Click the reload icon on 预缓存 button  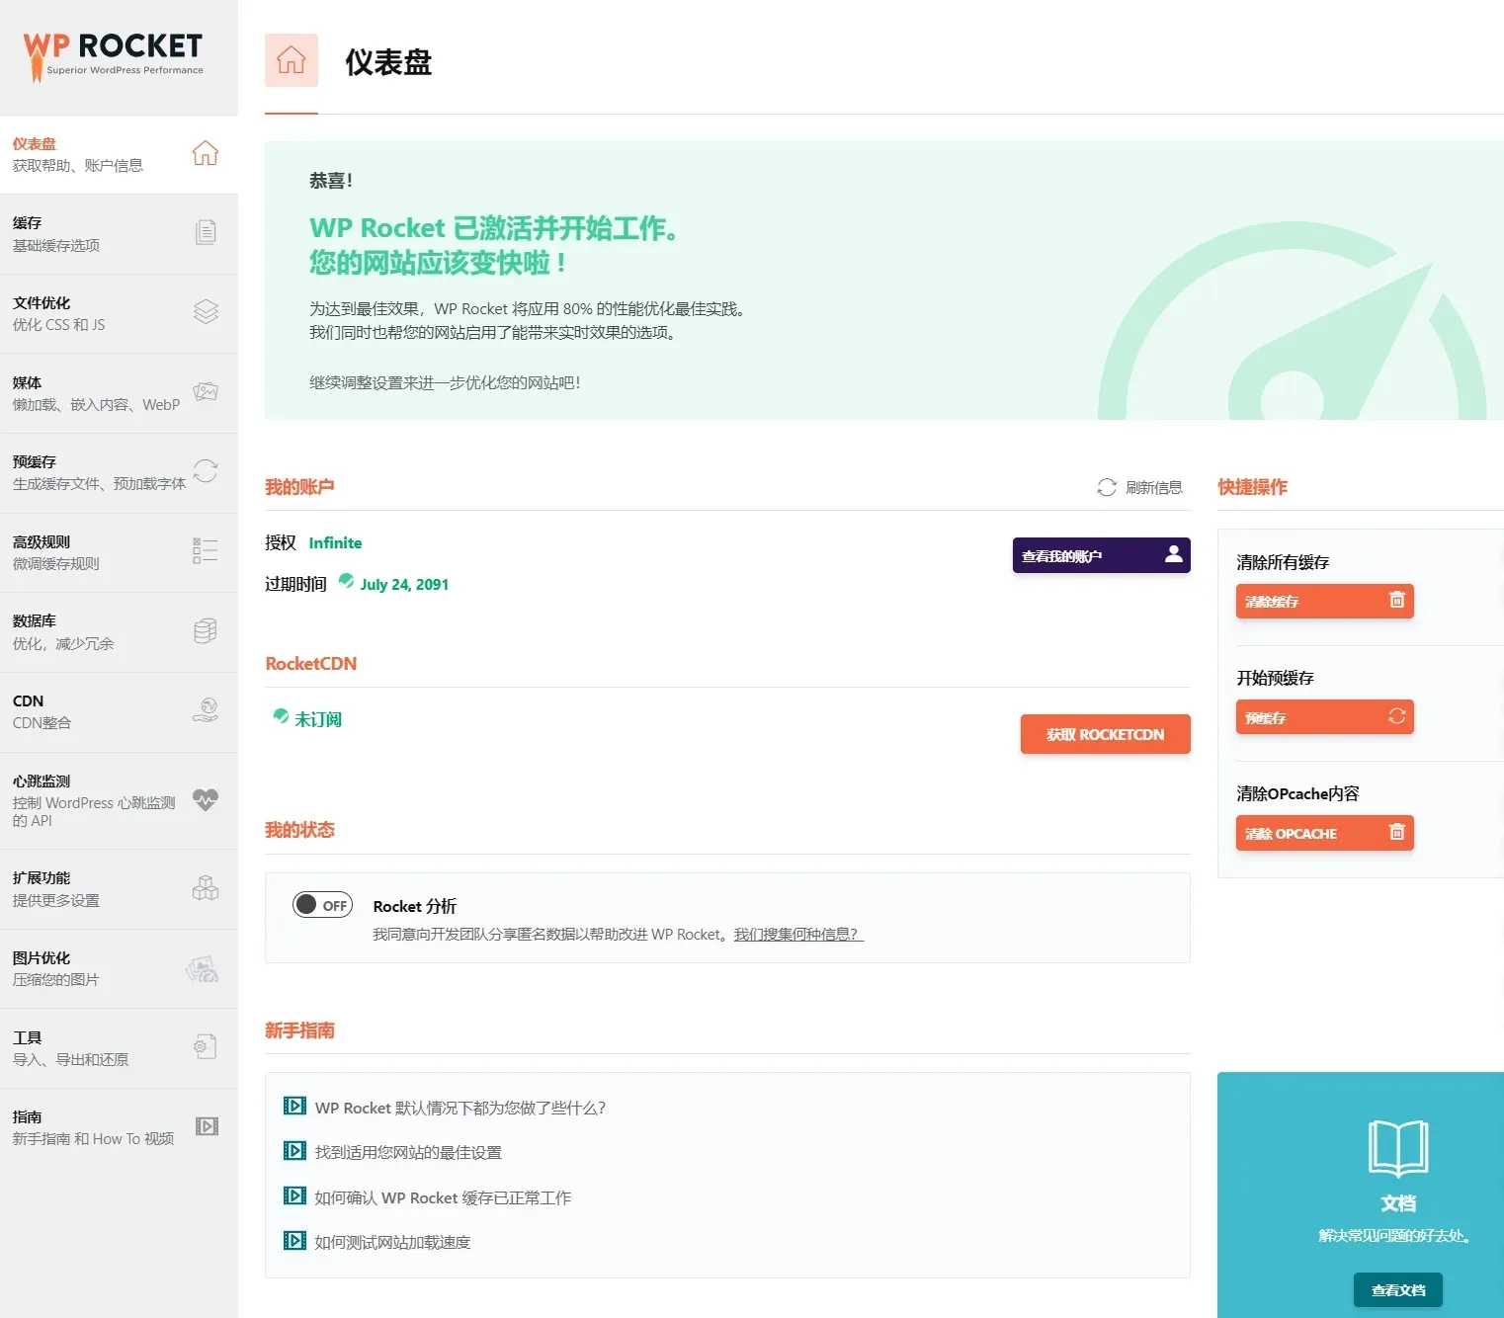coord(1397,716)
